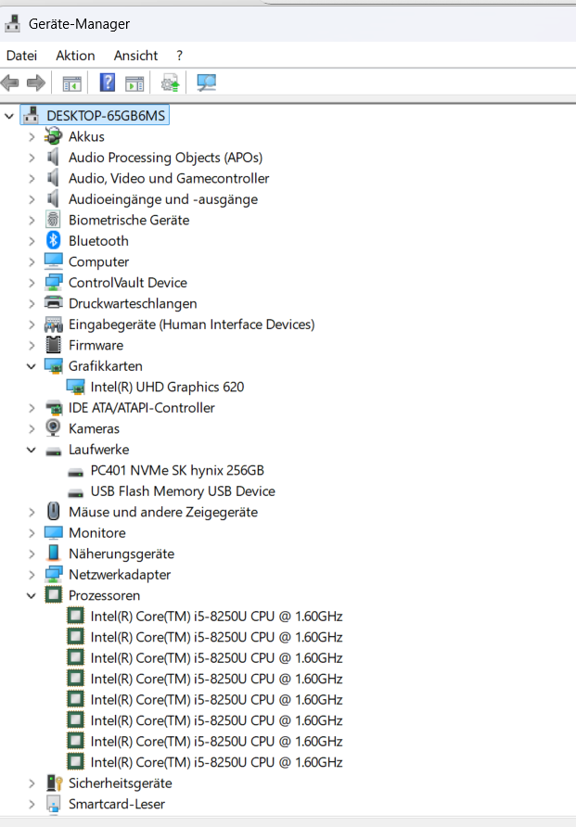The image size is (576, 827).
Task: Collapse the DESKTOP-65GB6MS root node
Action: point(9,116)
